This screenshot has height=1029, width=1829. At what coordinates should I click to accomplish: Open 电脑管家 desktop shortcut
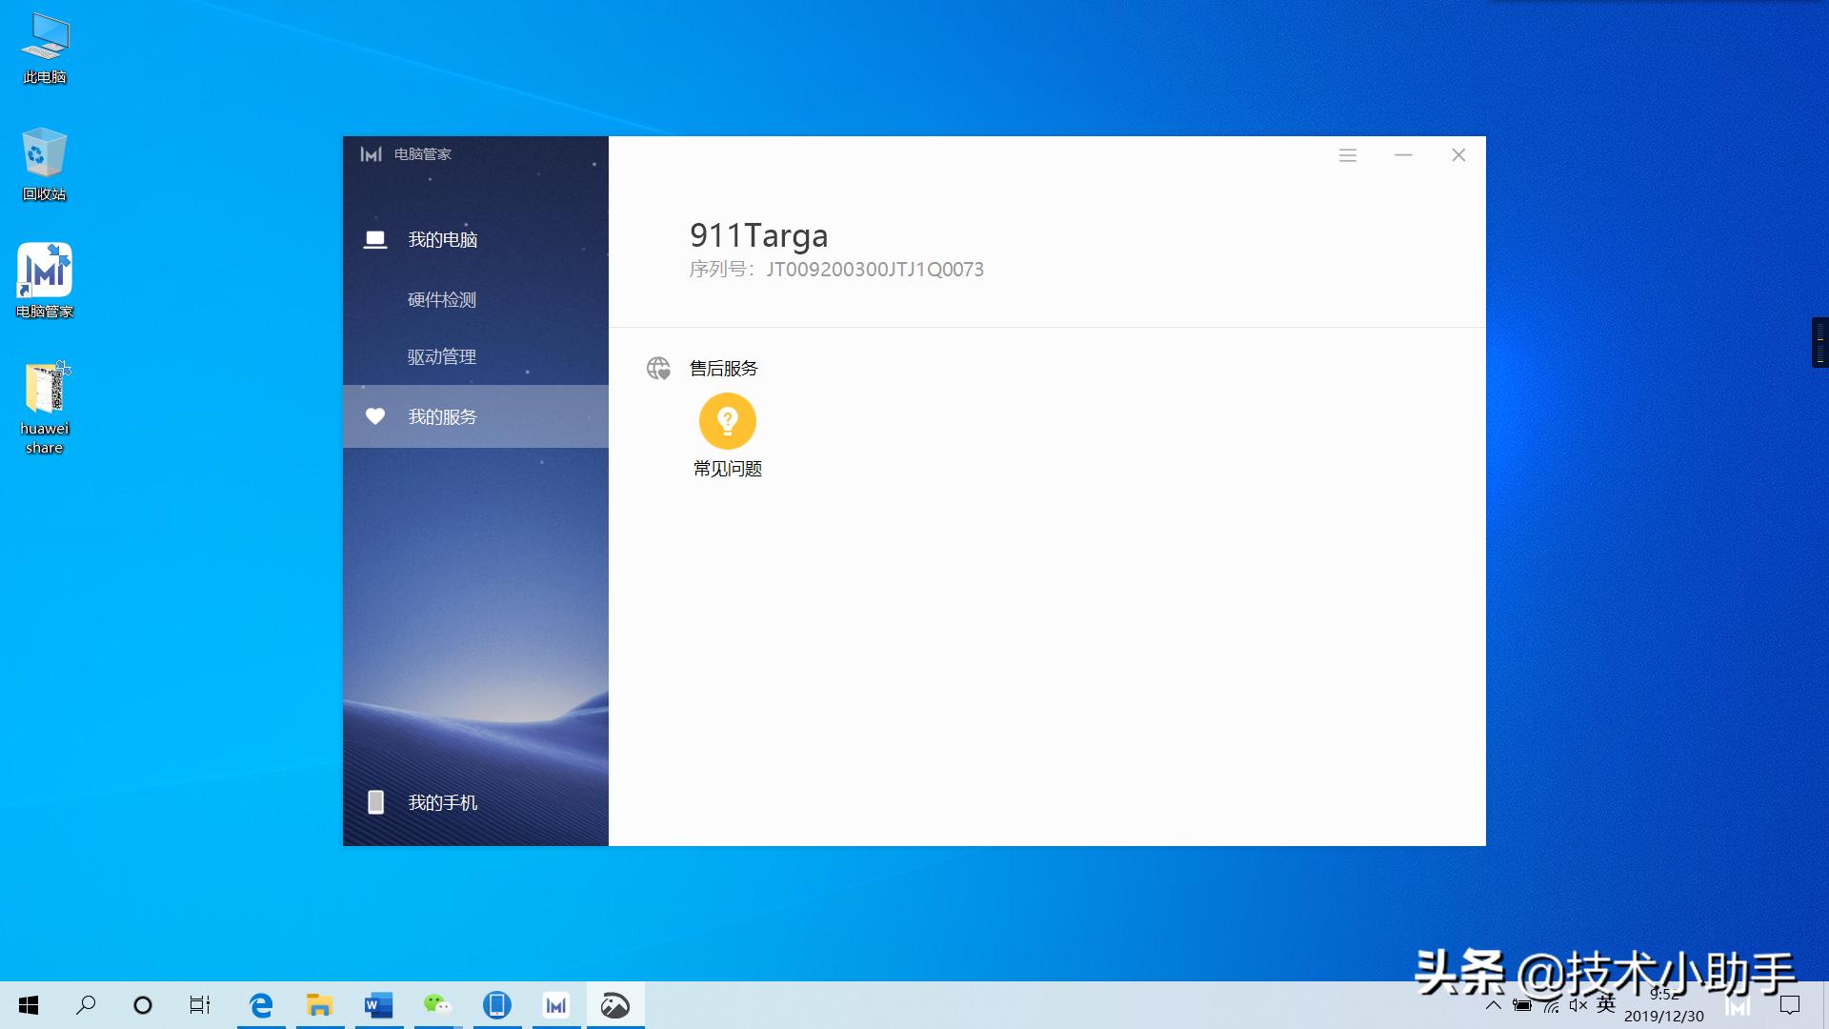(x=45, y=272)
